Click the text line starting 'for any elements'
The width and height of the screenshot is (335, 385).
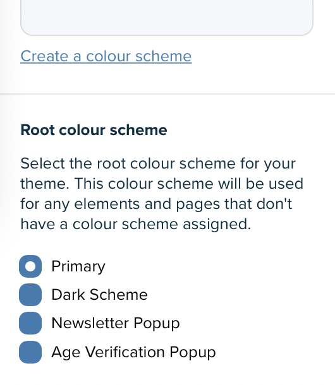(156, 204)
